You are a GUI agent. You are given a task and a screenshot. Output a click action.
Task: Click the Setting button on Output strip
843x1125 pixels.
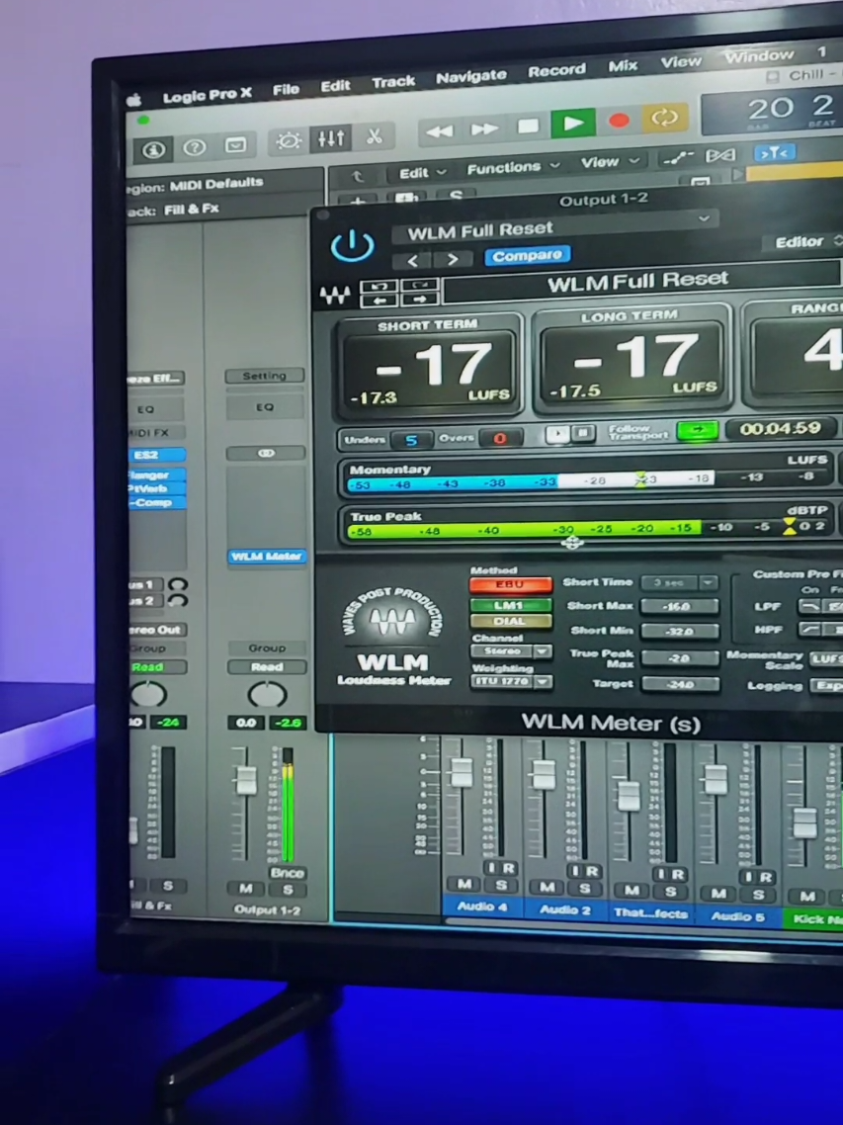coord(265,376)
